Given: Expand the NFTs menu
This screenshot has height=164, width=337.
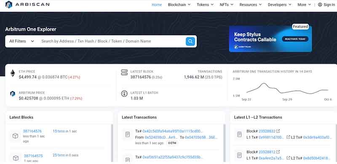Looking at the screenshot, I should [x=227, y=5].
